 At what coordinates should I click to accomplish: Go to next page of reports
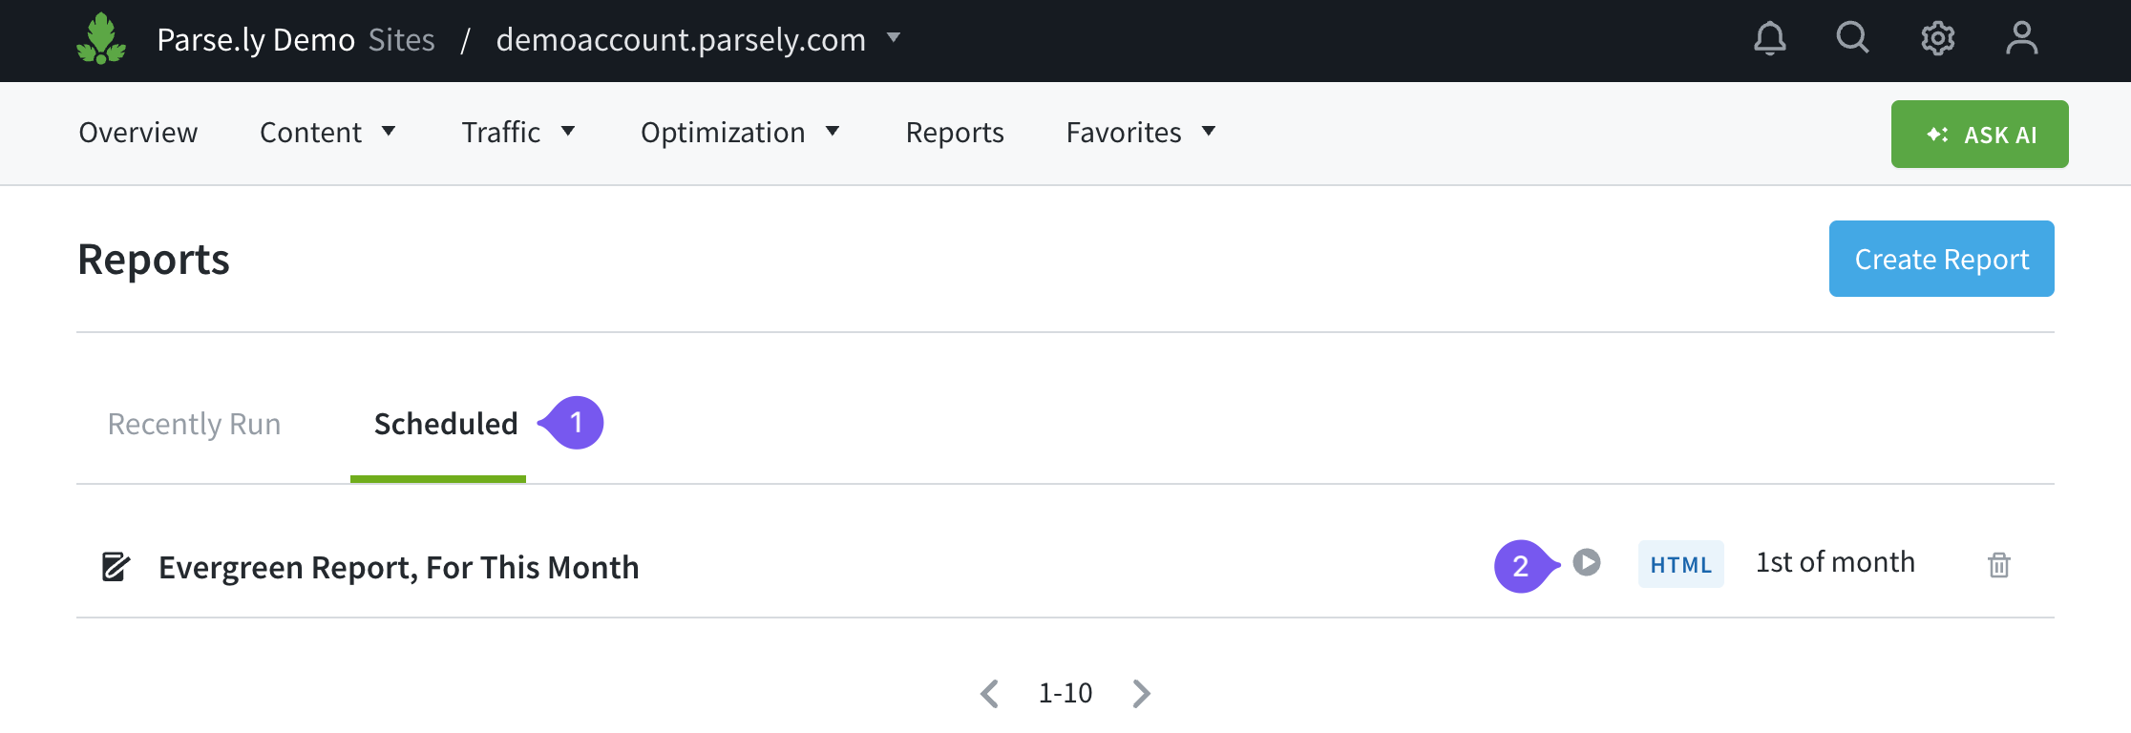point(1141,694)
